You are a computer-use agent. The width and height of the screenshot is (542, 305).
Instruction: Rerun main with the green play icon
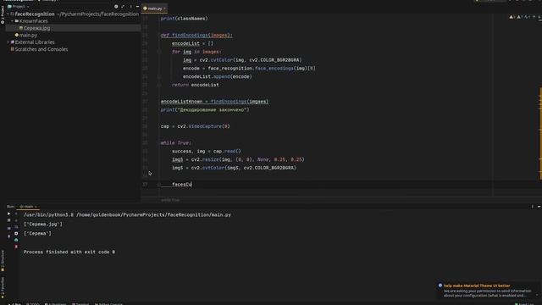pos(8,213)
